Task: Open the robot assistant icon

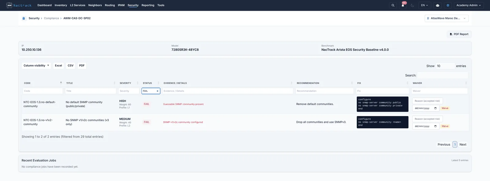Action: (x=438, y=5)
